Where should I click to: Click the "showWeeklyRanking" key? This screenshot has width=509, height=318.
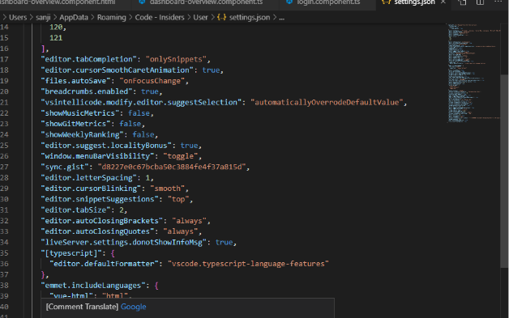82,134
